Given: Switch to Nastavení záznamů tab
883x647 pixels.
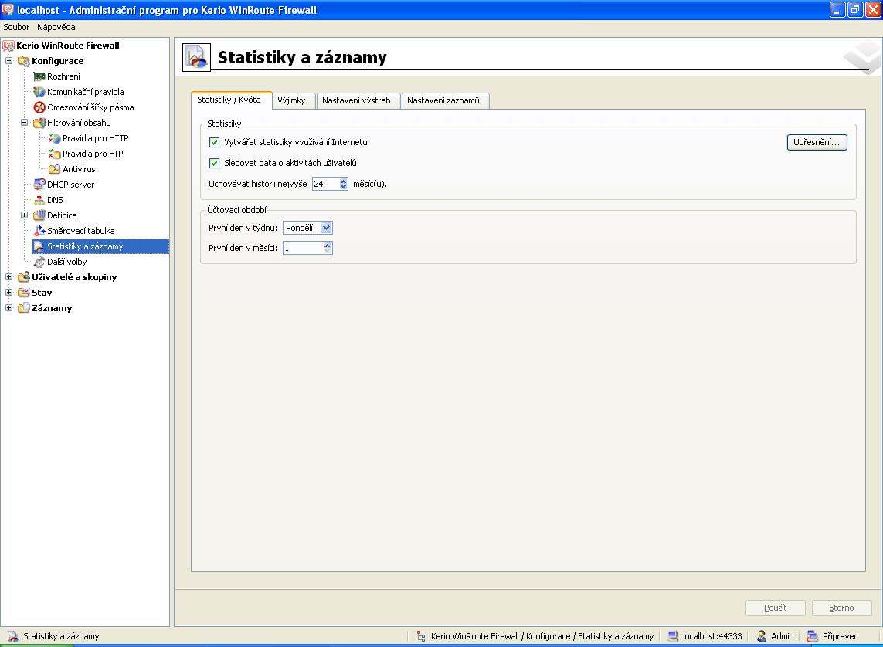Looking at the screenshot, I should (445, 100).
